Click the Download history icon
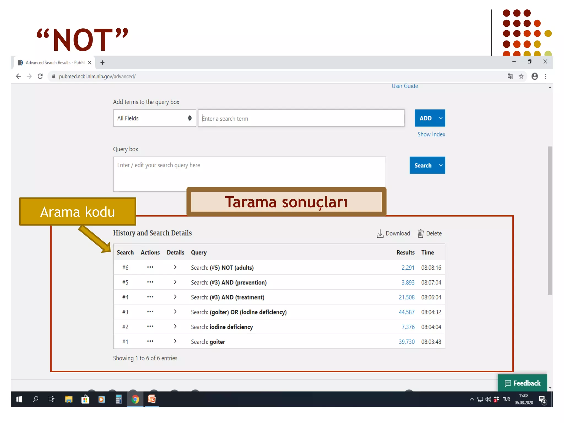The height and width of the screenshot is (423, 564). click(380, 233)
